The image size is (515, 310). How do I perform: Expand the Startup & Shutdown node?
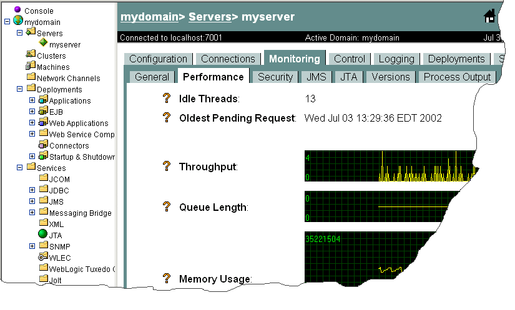[32, 156]
